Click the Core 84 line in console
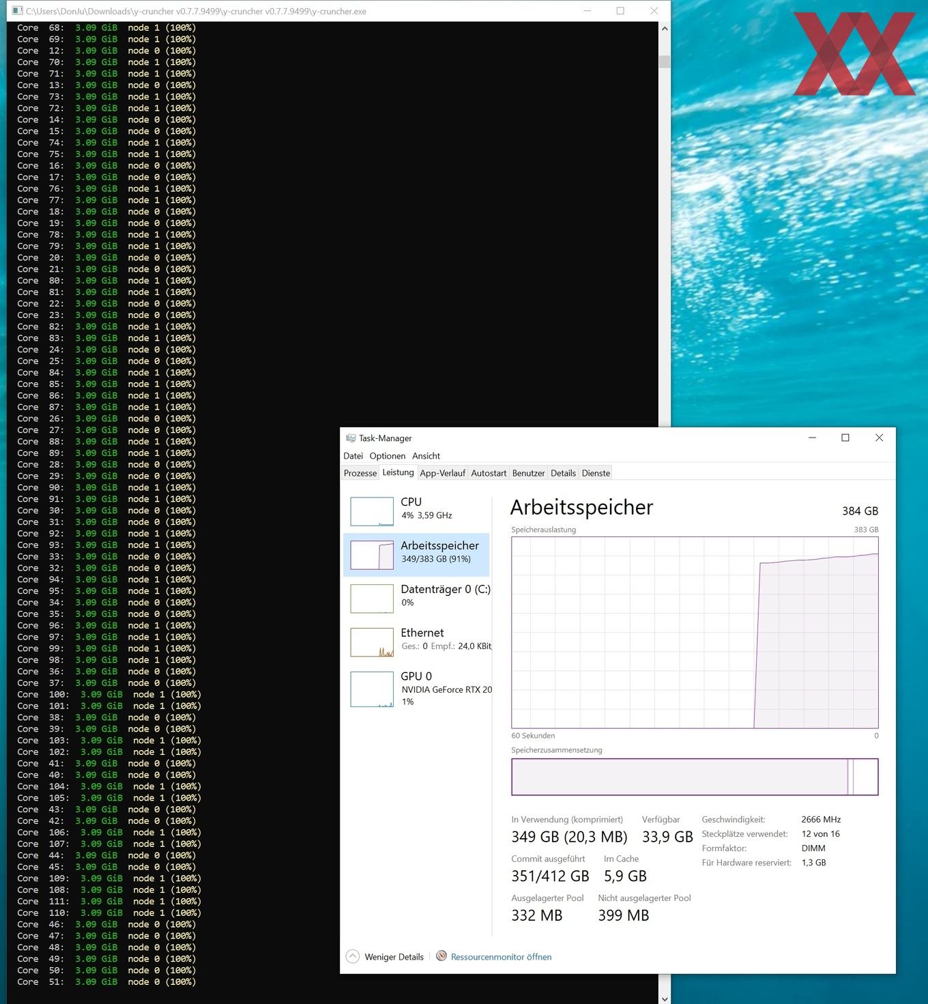The image size is (928, 1004). [x=106, y=373]
